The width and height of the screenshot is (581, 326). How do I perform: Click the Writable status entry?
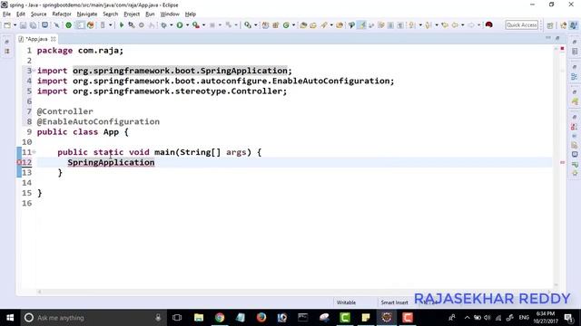pyautogui.click(x=346, y=302)
